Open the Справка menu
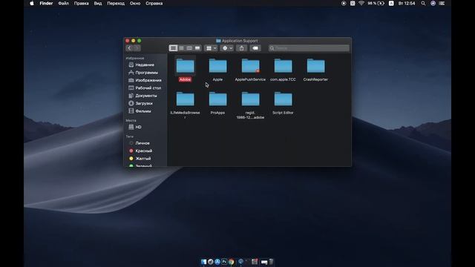The width and height of the screenshot is (475, 267). pos(154,3)
